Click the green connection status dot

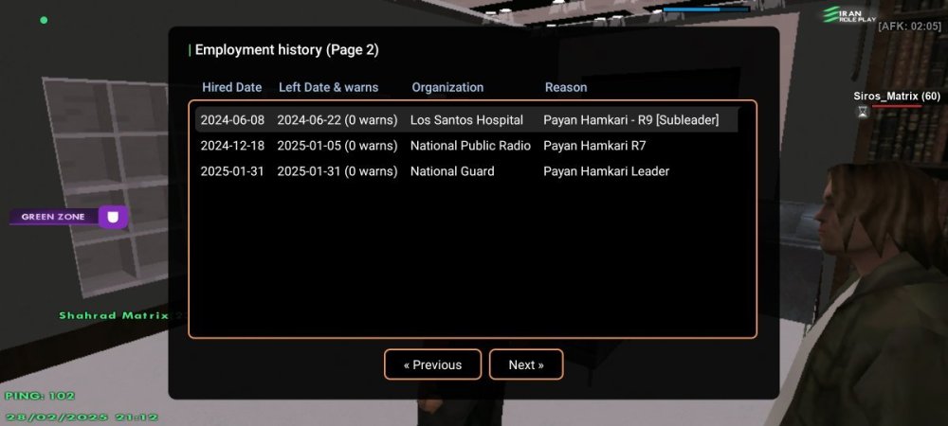(x=44, y=20)
